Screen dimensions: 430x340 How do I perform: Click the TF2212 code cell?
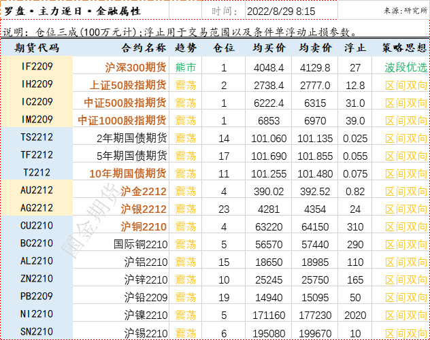click(37, 155)
